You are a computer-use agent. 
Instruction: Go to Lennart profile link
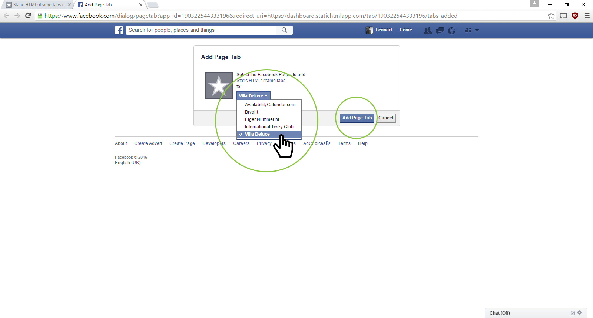pyautogui.click(x=384, y=30)
